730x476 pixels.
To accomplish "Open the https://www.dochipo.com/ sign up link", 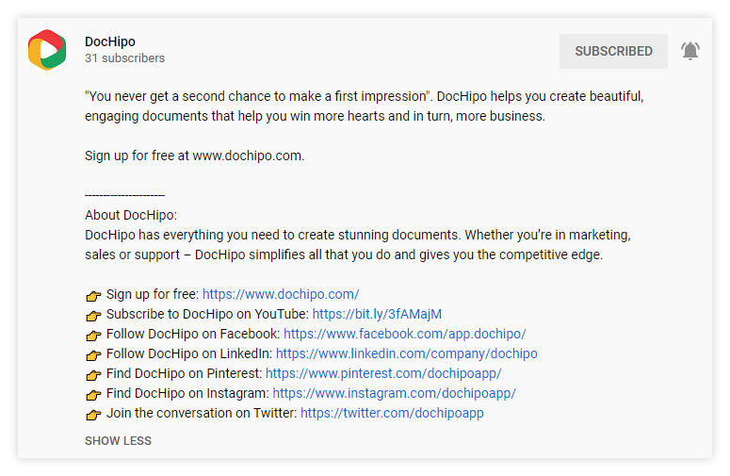I will click(281, 294).
